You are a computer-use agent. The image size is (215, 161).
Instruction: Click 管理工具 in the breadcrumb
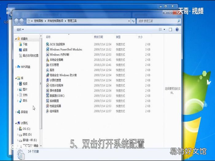72,21
